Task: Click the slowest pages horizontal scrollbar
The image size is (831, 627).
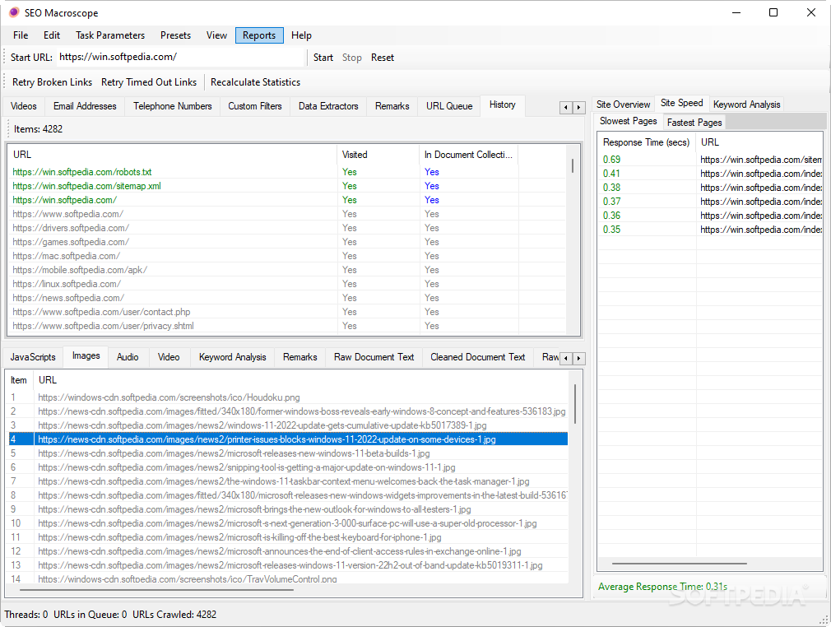Action: pos(680,564)
